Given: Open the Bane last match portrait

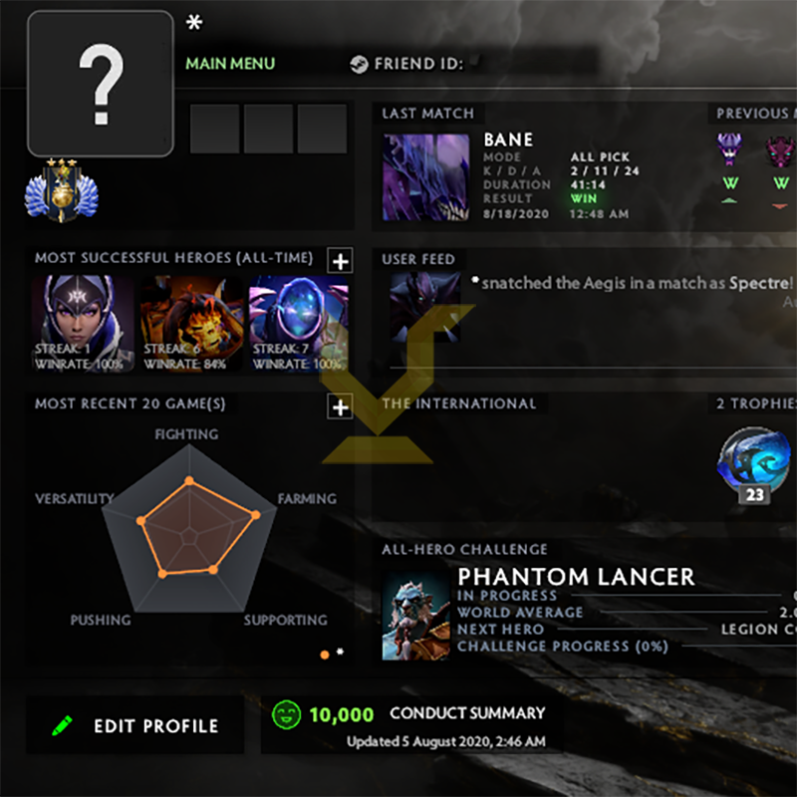Looking at the screenshot, I should click(x=426, y=177).
